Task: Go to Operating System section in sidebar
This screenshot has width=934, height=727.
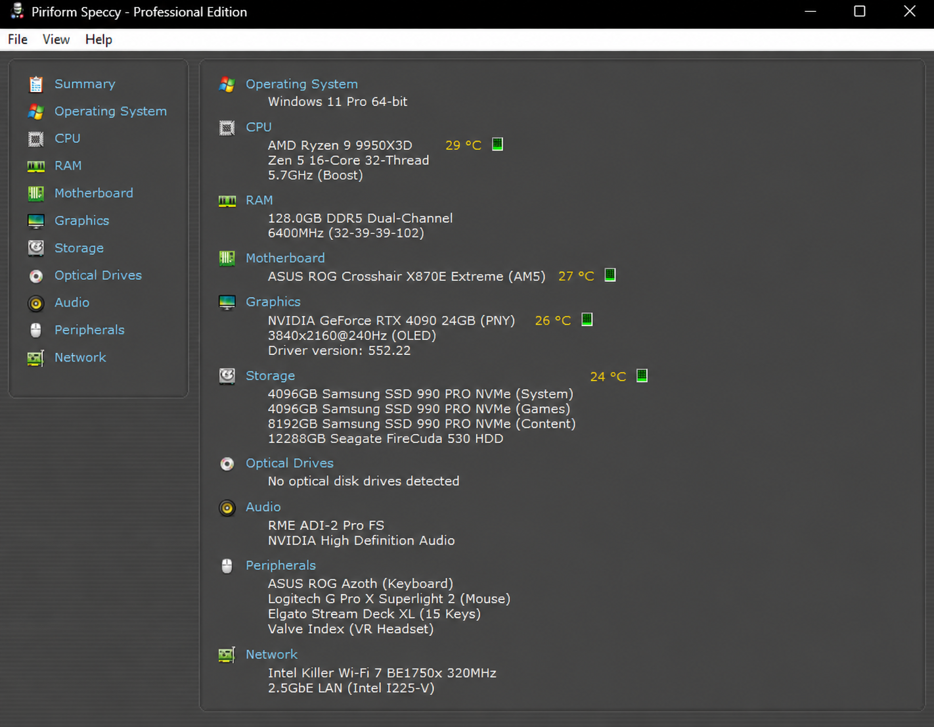Action: (x=110, y=112)
